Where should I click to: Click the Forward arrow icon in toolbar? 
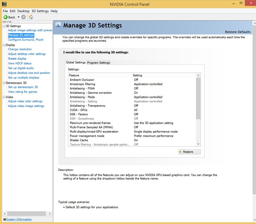(x=23, y=17)
